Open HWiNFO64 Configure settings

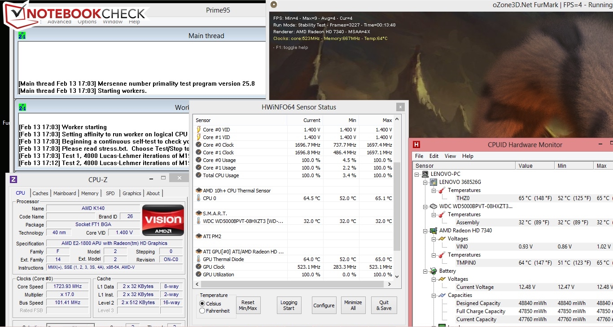point(324,305)
